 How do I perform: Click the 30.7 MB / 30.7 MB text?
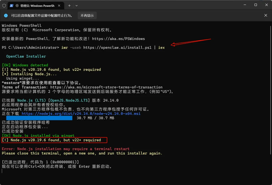(x=95, y=118)
